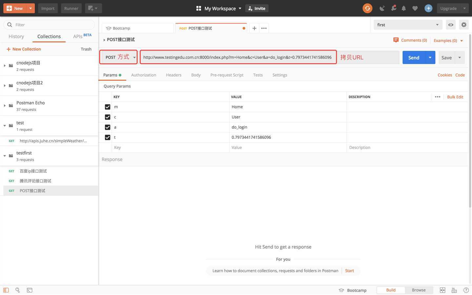Switch to Build mode toggle
The image size is (472, 295).
[391, 290]
